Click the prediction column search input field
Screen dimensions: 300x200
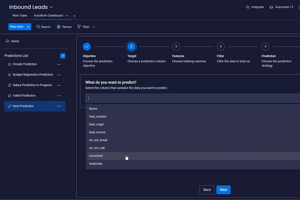pyautogui.click(x=192, y=98)
